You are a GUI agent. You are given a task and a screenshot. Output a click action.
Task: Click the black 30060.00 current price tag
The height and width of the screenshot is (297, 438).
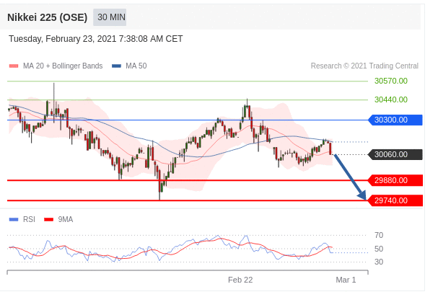coord(395,154)
